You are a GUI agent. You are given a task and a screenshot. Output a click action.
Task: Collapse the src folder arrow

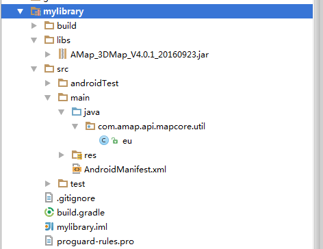tap(34, 69)
